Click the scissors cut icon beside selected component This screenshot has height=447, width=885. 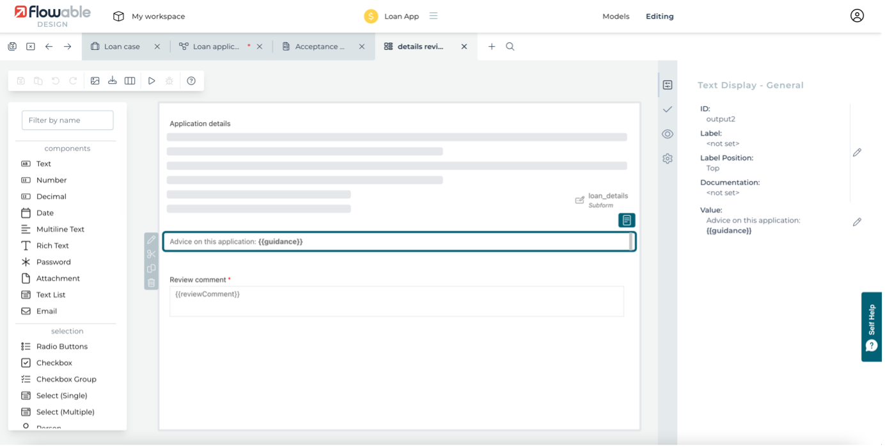(152, 254)
